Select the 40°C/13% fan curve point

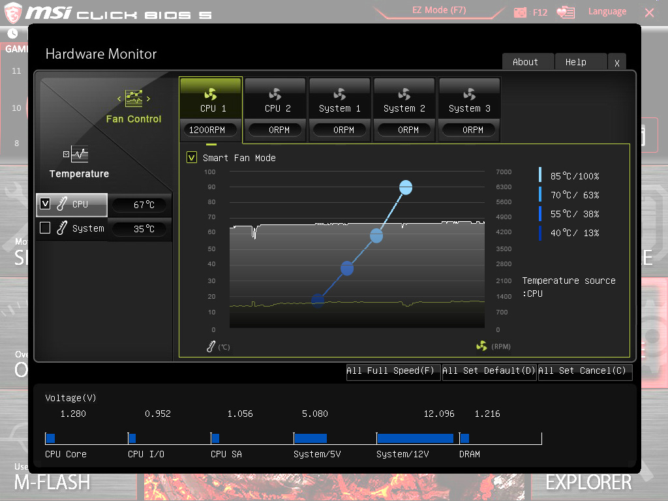click(x=318, y=300)
